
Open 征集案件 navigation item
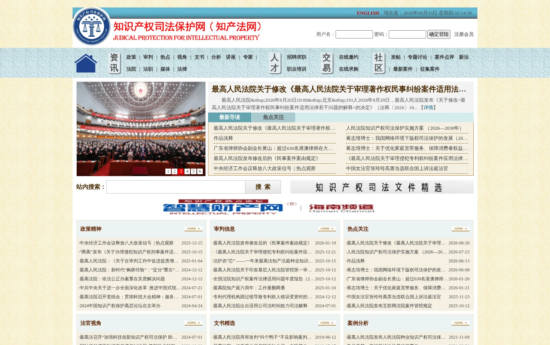tap(430, 69)
